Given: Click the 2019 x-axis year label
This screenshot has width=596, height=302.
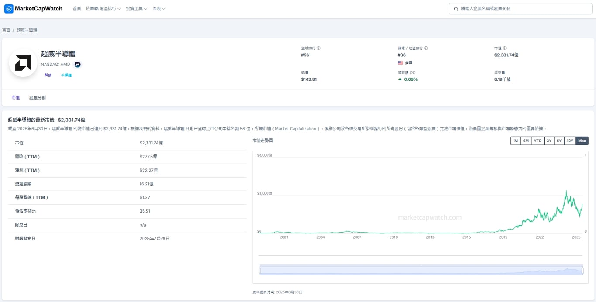Looking at the screenshot, I should (503, 237).
